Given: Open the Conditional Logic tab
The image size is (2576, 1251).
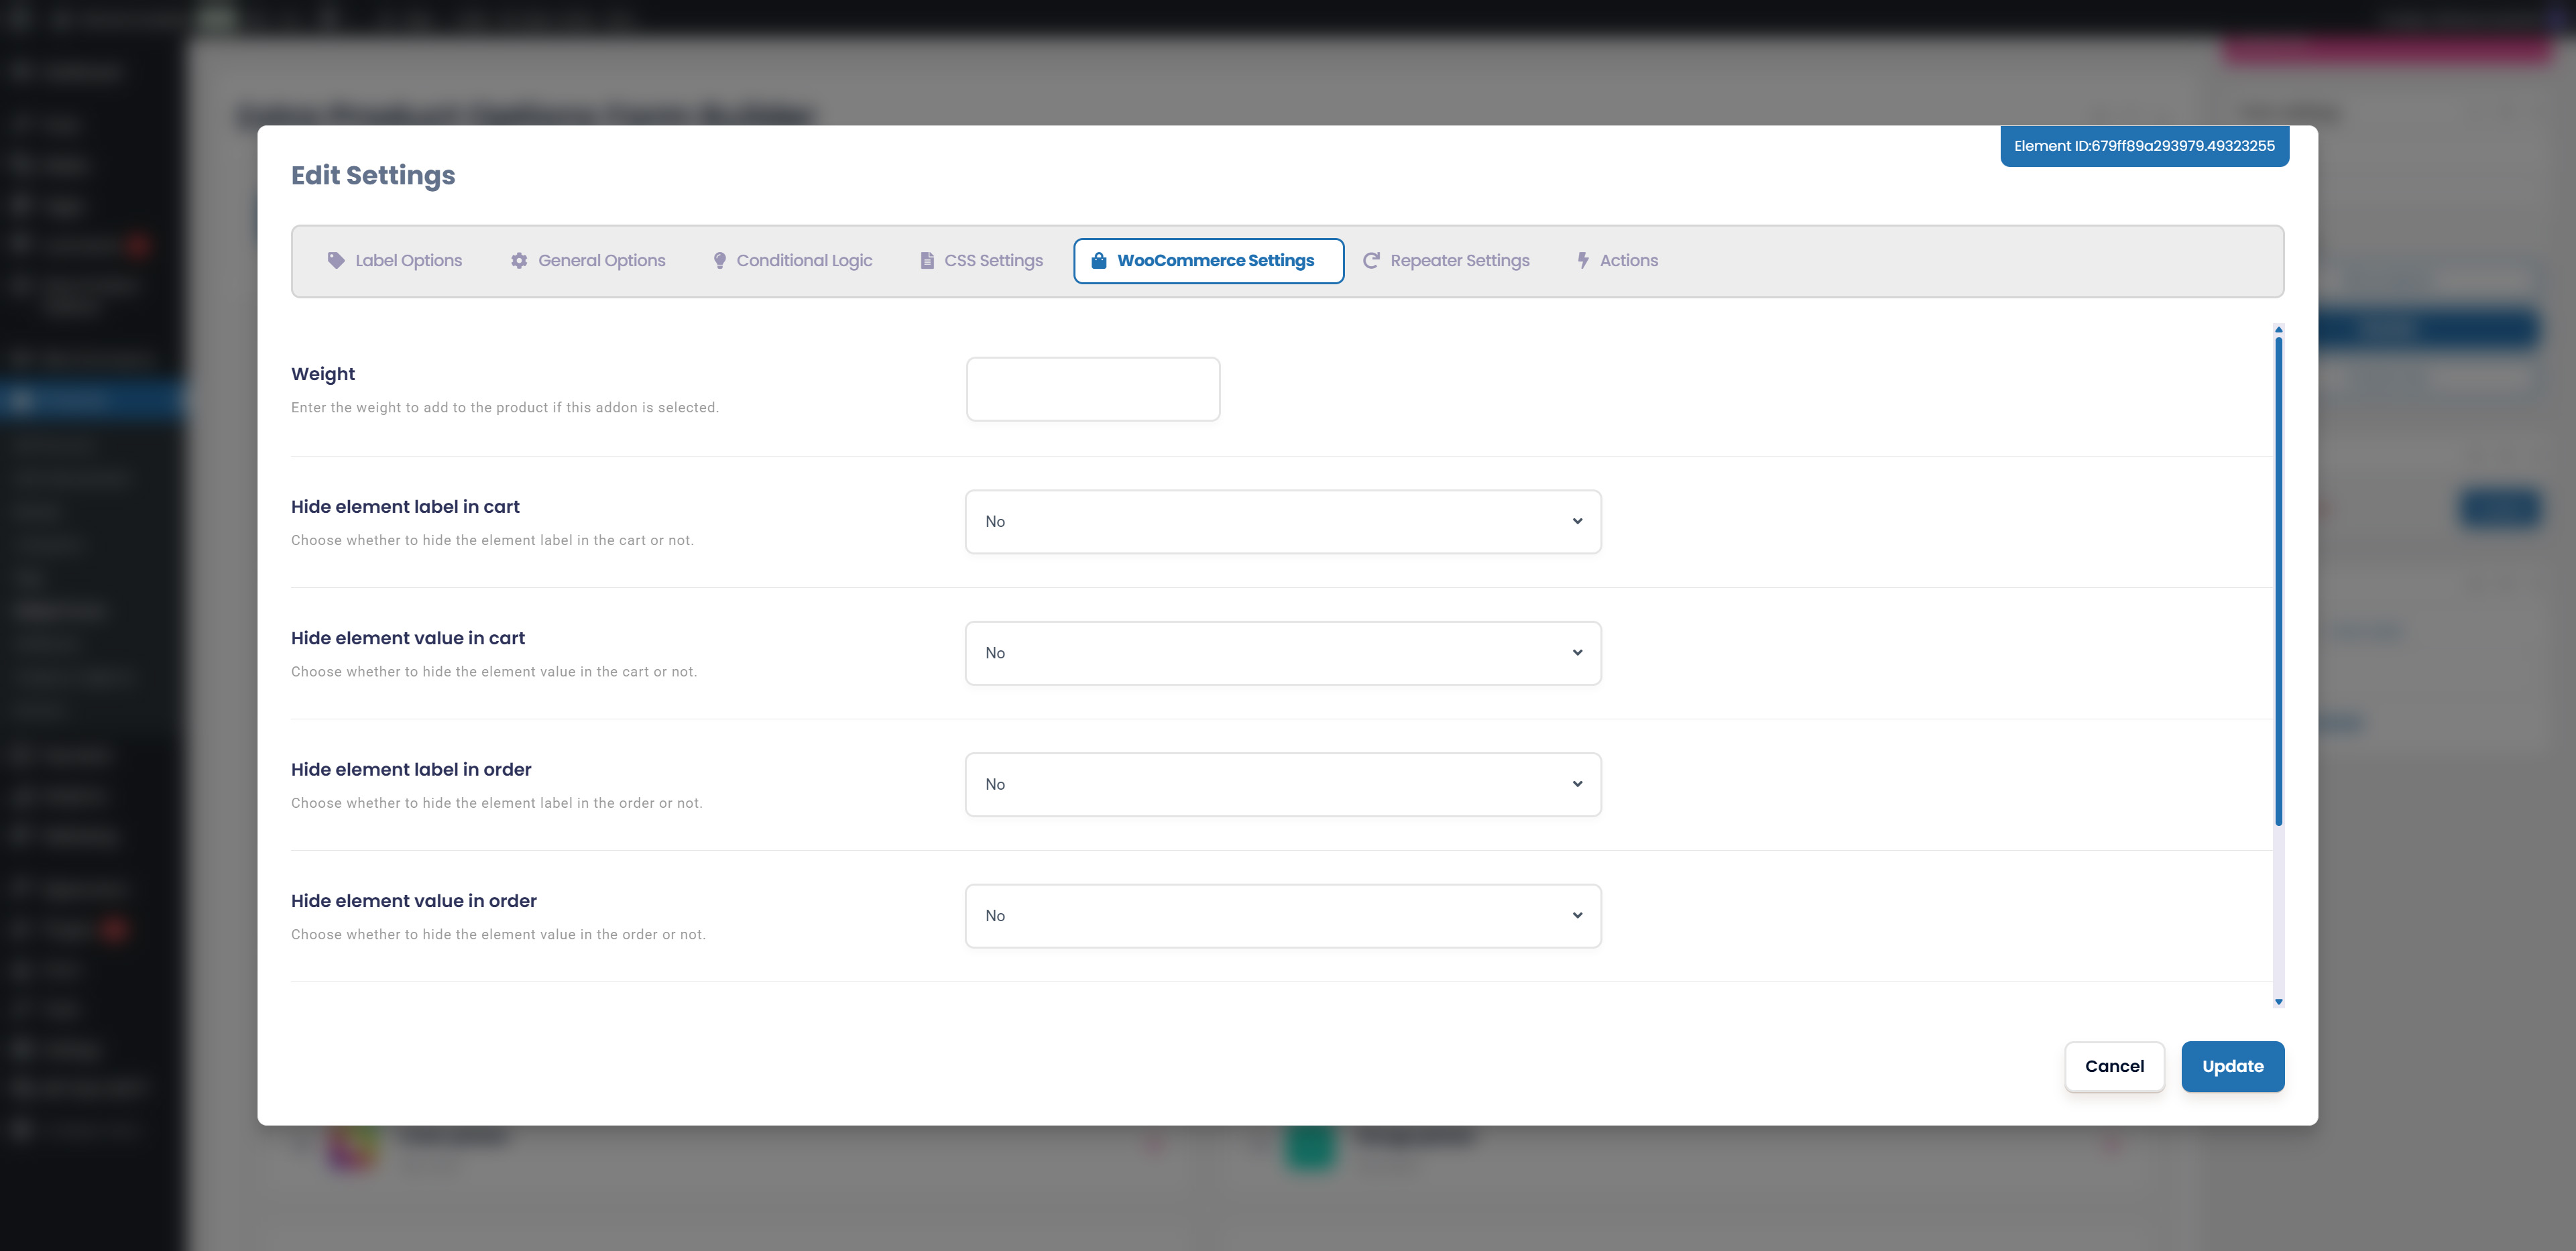Looking at the screenshot, I should pos(803,260).
